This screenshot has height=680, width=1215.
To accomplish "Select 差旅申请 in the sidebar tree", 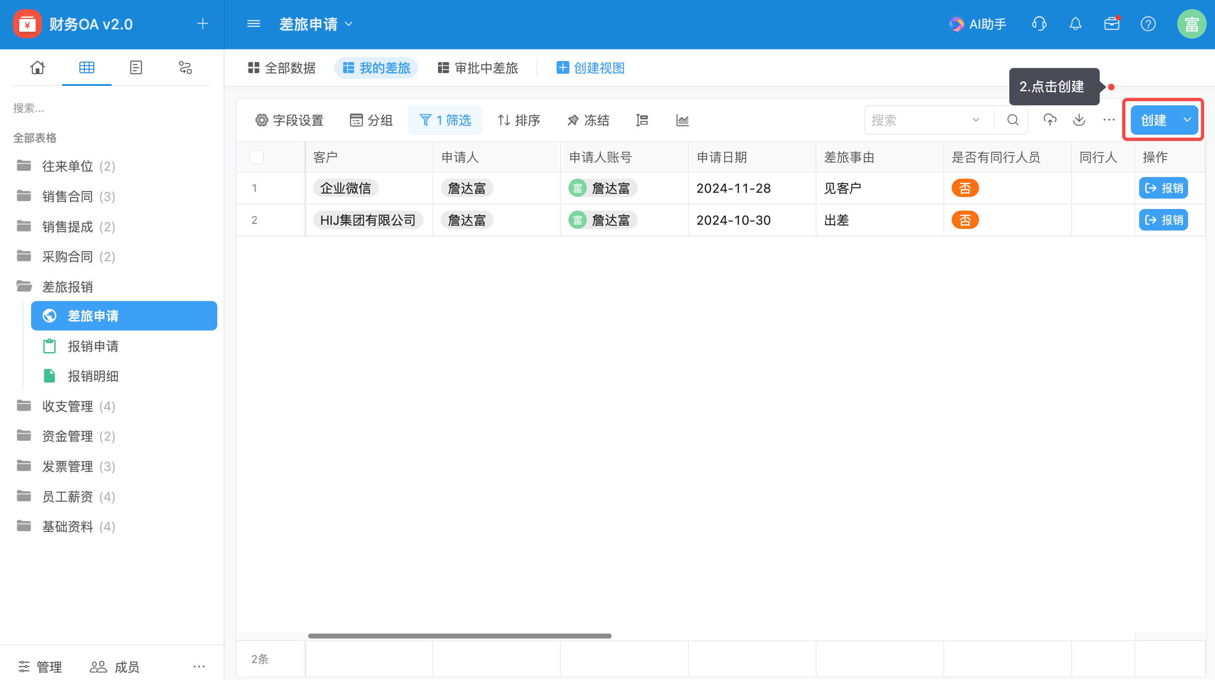I will [x=124, y=316].
